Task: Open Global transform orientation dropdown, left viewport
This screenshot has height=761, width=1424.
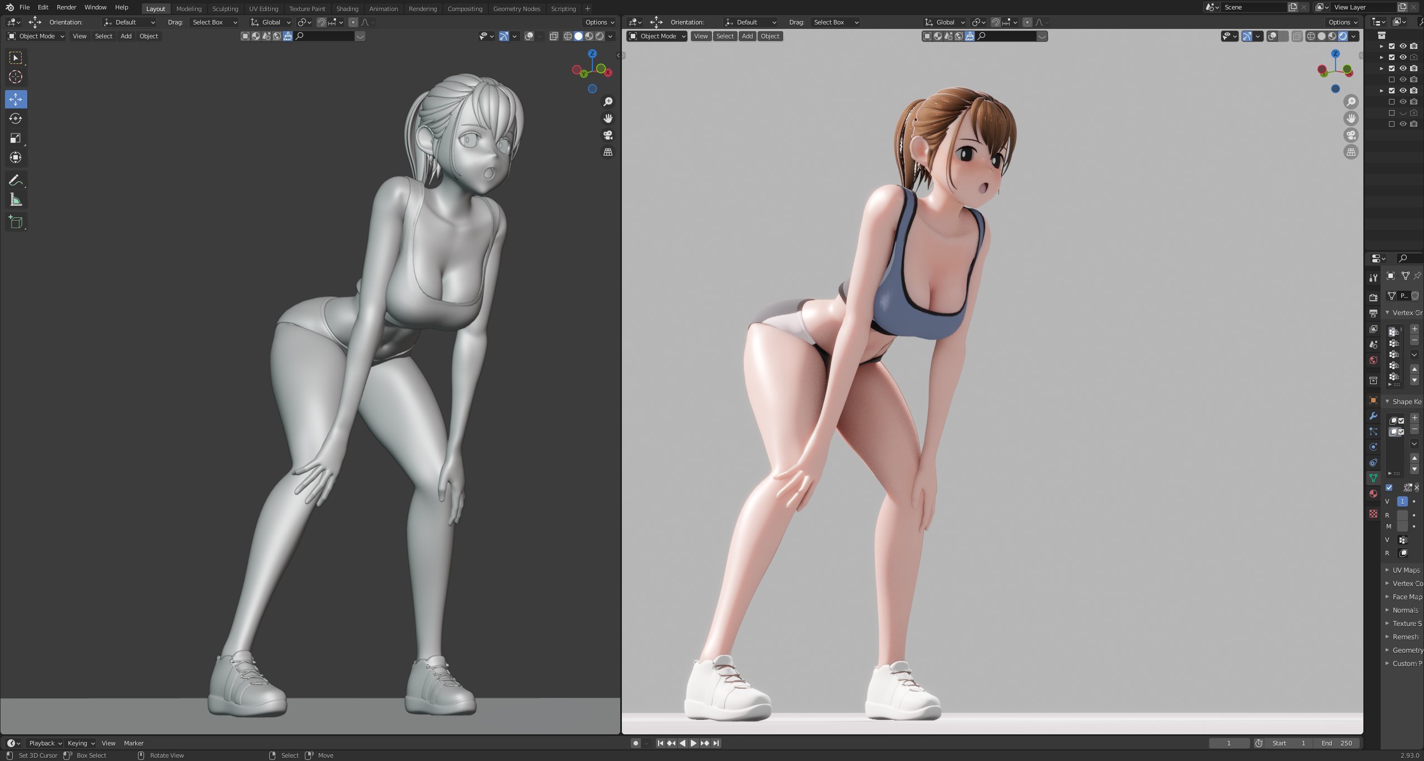Action: (270, 22)
